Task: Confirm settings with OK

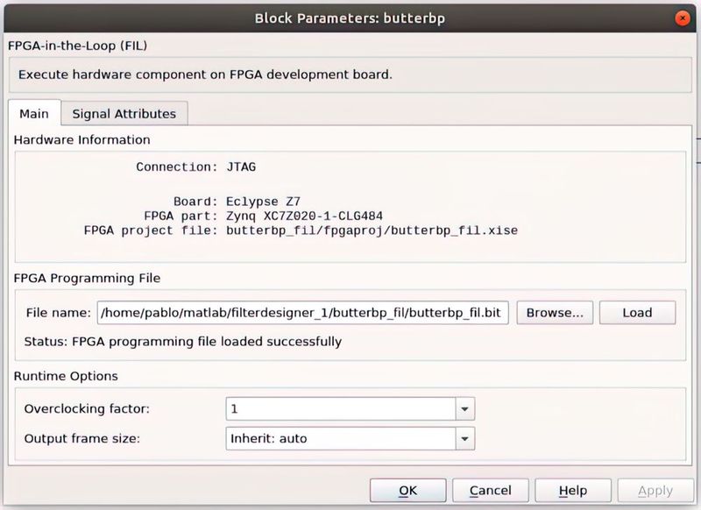Action: click(408, 491)
